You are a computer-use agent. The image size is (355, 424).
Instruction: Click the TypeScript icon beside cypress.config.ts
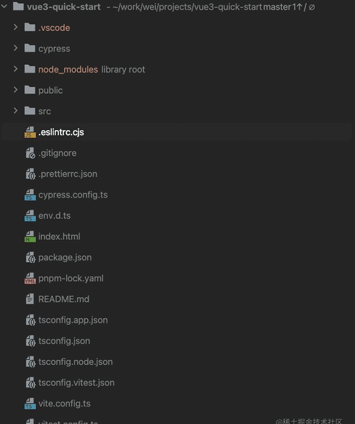(x=30, y=195)
